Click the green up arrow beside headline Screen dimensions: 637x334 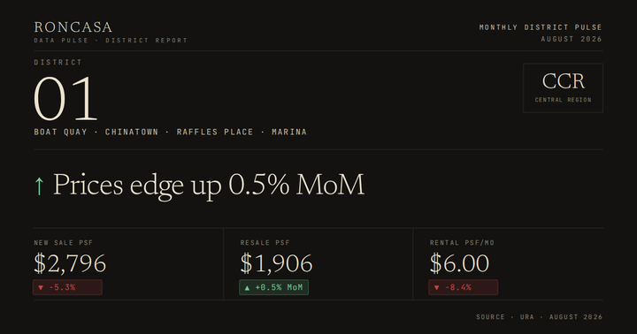39,186
